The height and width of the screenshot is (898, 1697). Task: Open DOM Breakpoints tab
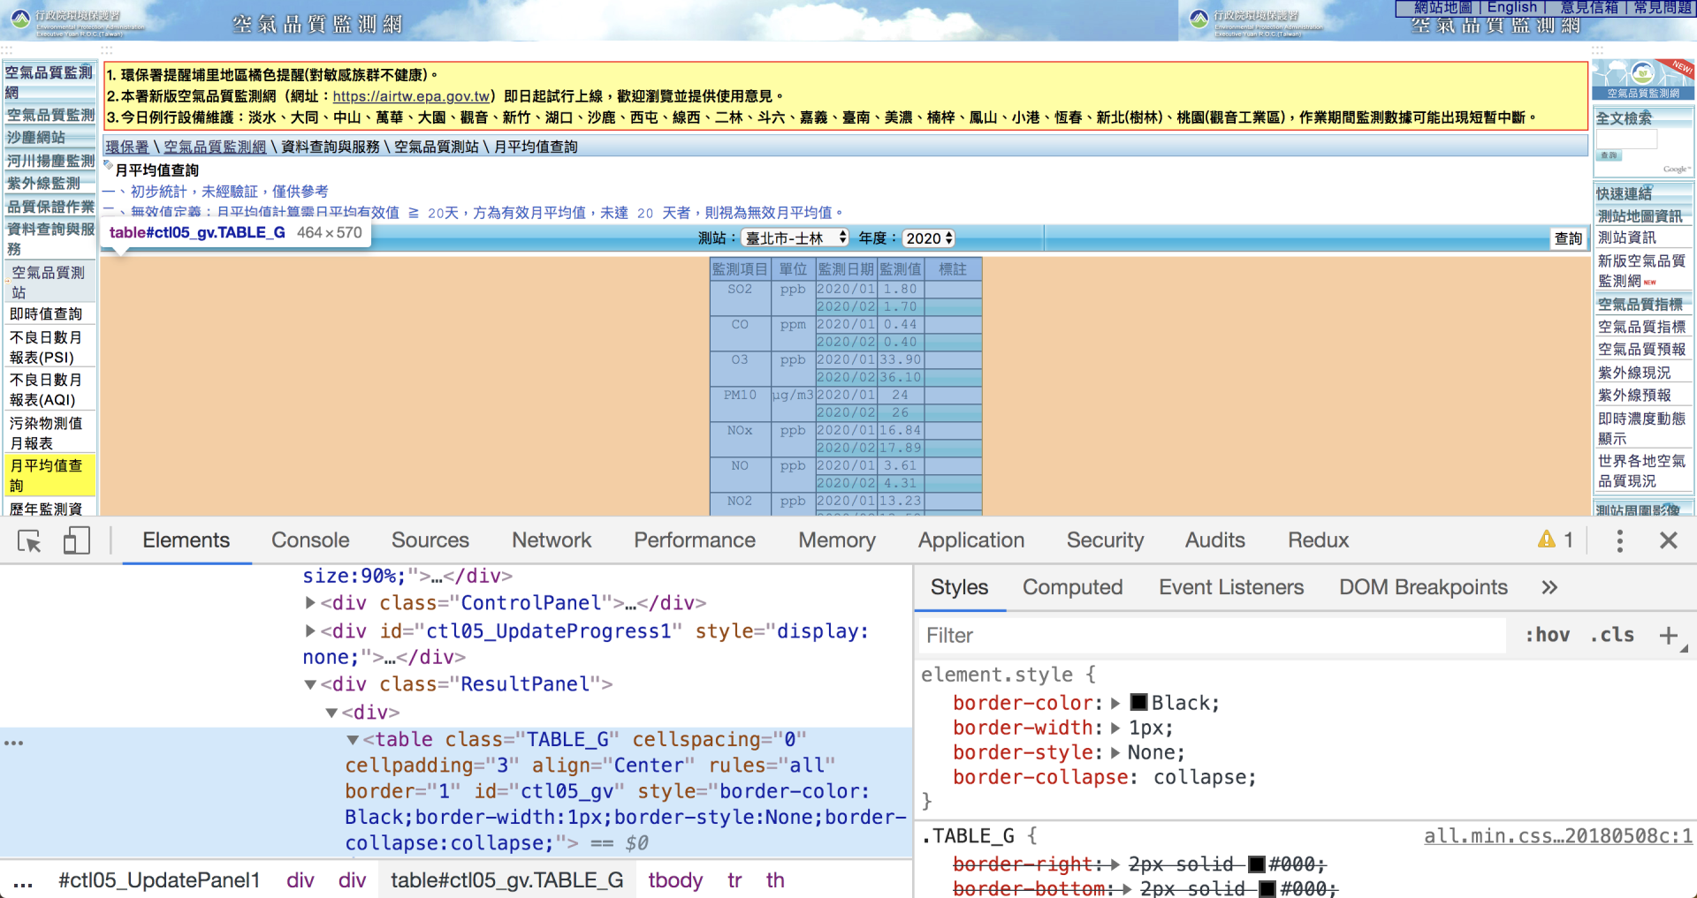tap(1423, 587)
